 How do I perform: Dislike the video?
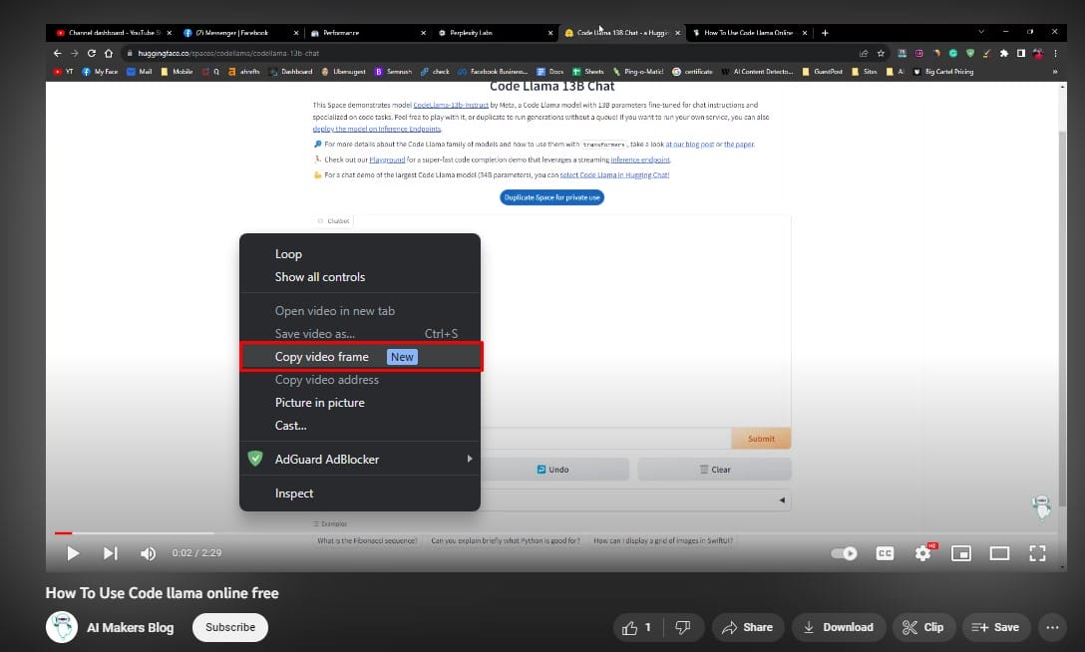[x=683, y=627]
